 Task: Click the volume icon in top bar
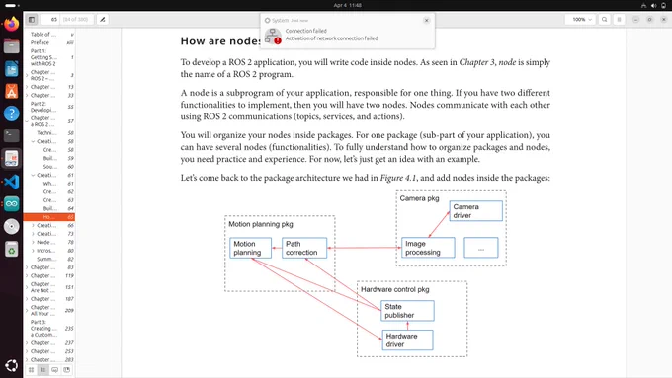coord(653,6)
